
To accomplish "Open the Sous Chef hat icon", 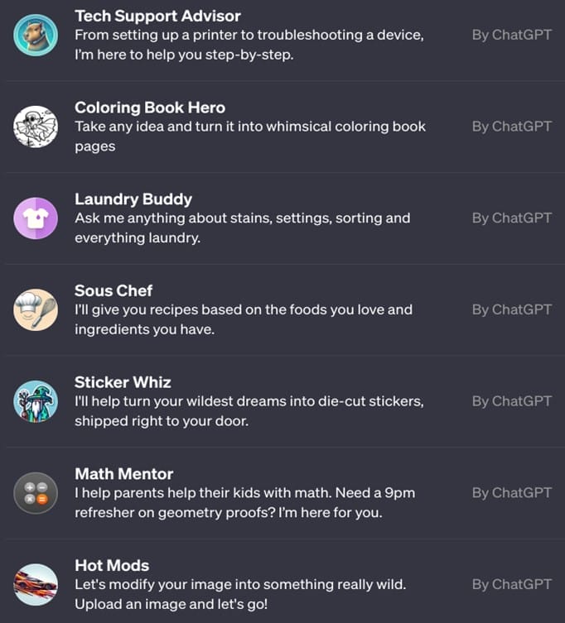I will (x=36, y=310).
